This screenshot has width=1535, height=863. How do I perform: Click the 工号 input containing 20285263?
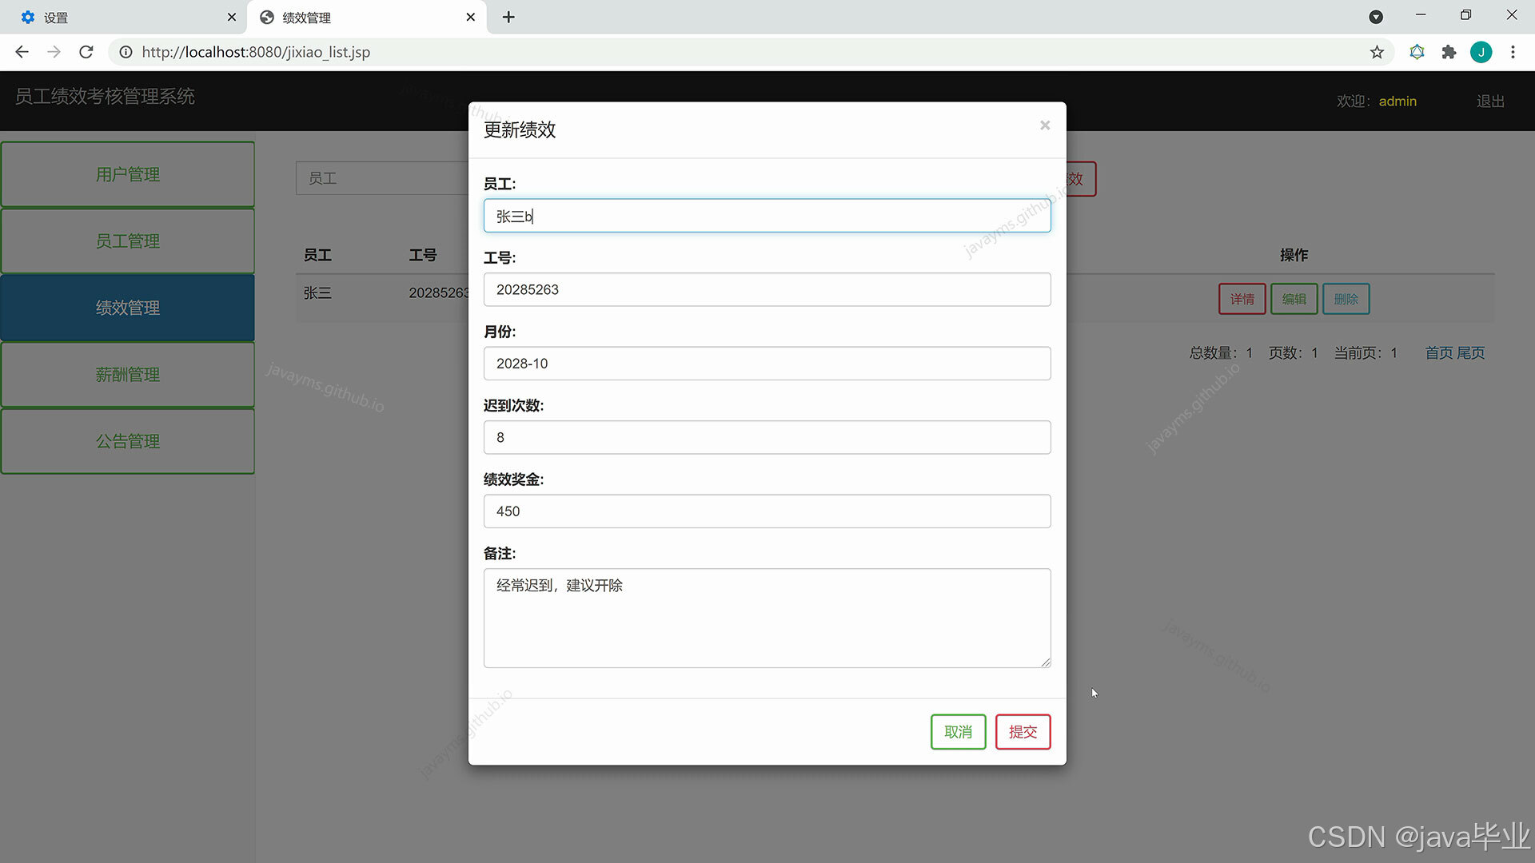click(767, 289)
